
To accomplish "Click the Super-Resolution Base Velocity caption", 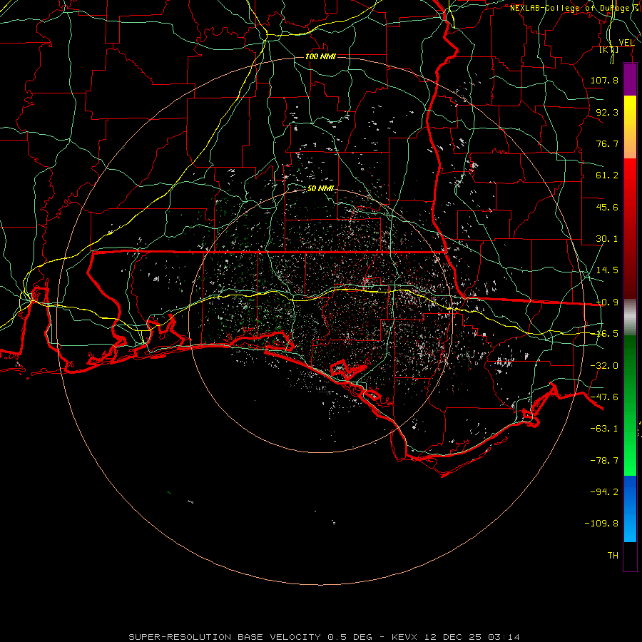I will 325,637.
